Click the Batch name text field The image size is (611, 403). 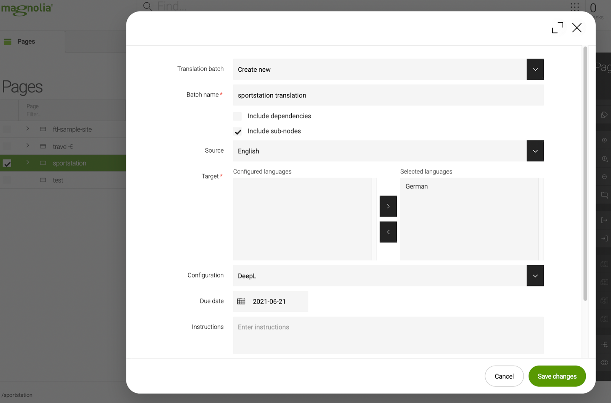pos(388,95)
